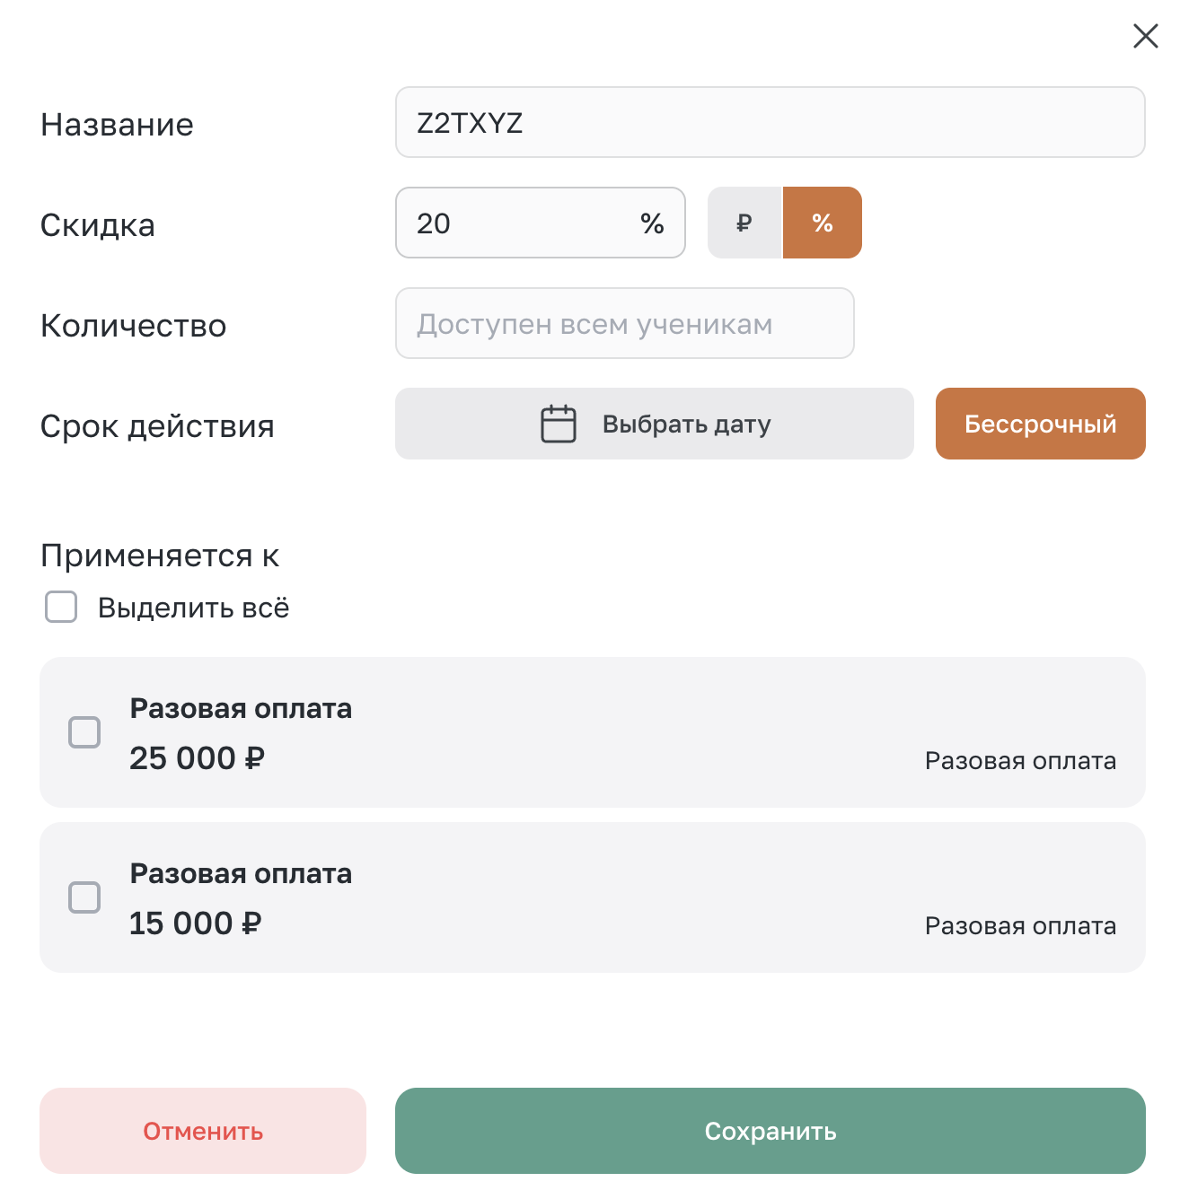This screenshot has height=1199, width=1180.
Task: Save the promo code with Сохранить
Action: pos(771,1131)
